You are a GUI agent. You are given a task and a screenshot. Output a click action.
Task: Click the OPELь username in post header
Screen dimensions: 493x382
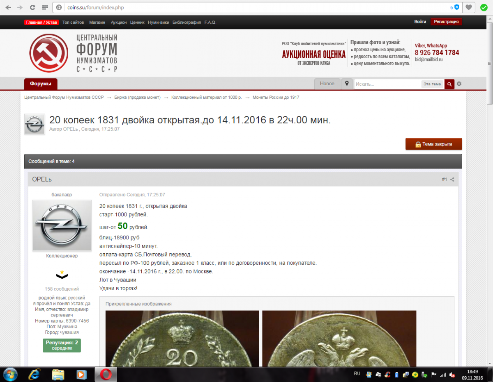coord(42,180)
